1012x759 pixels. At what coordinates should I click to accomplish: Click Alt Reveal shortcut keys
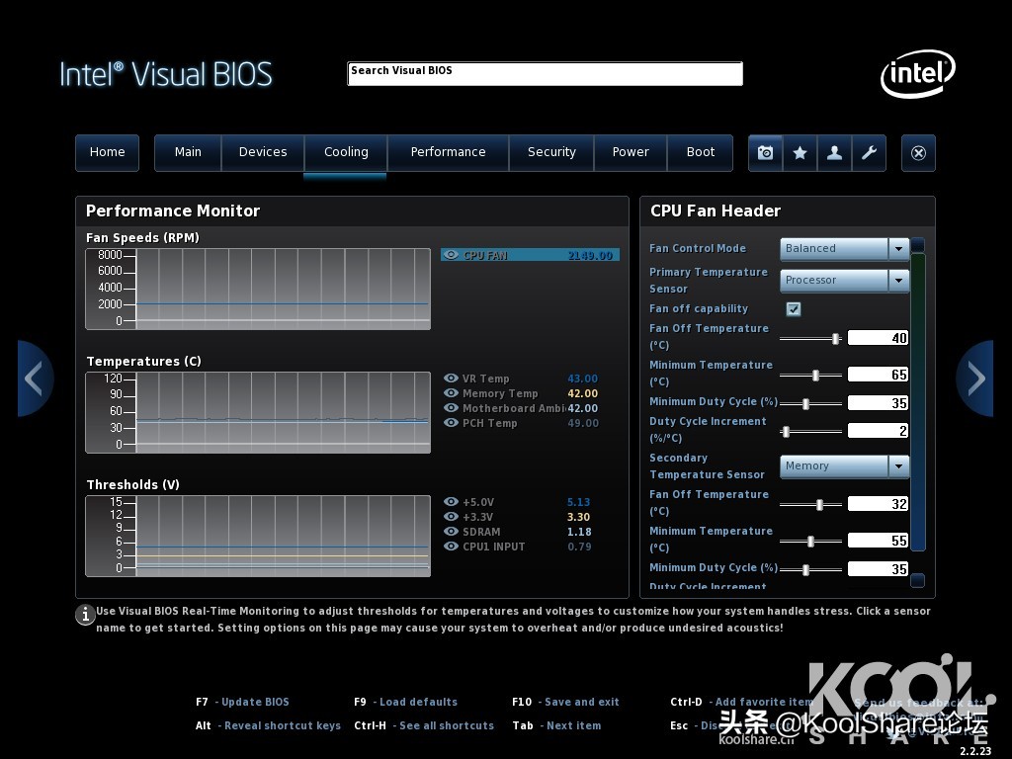268,725
